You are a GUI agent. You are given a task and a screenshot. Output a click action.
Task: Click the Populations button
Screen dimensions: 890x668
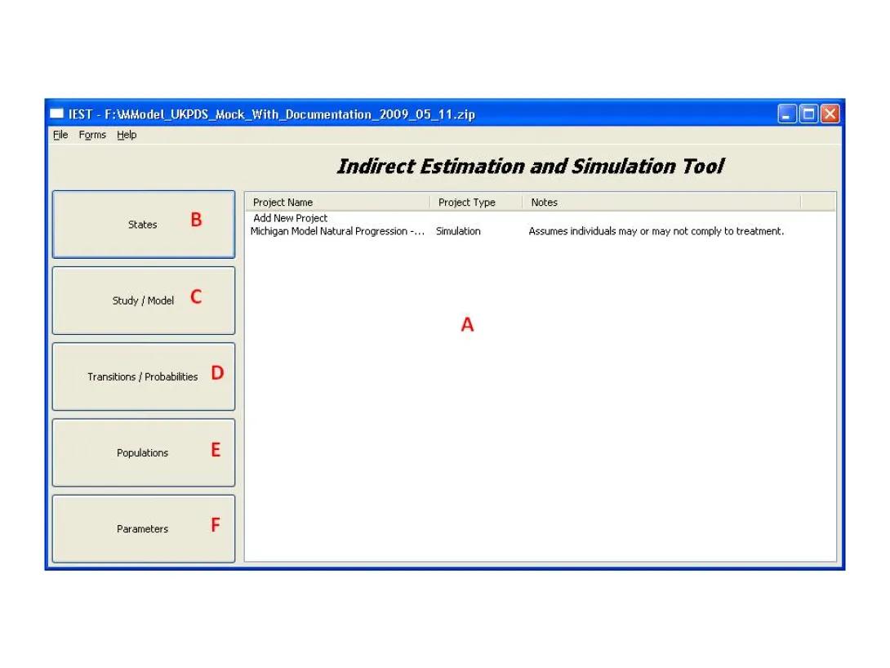[x=144, y=452]
